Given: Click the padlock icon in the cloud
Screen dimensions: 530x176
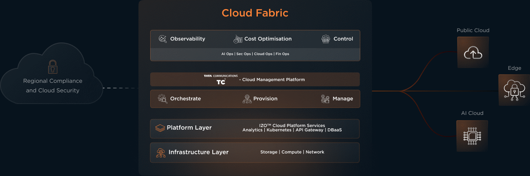Looking at the screenshot, I should coord(53,66).
